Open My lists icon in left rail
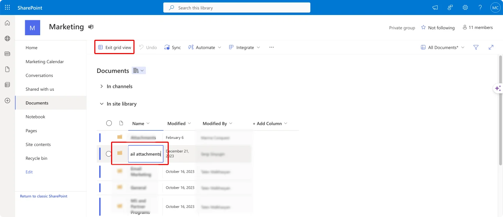503x217 pixels. 7,85
